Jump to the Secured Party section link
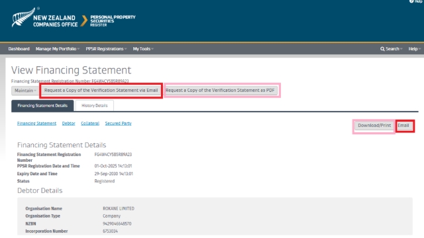The width and height of the screenshot is (424, 238). tap(118, 124)
